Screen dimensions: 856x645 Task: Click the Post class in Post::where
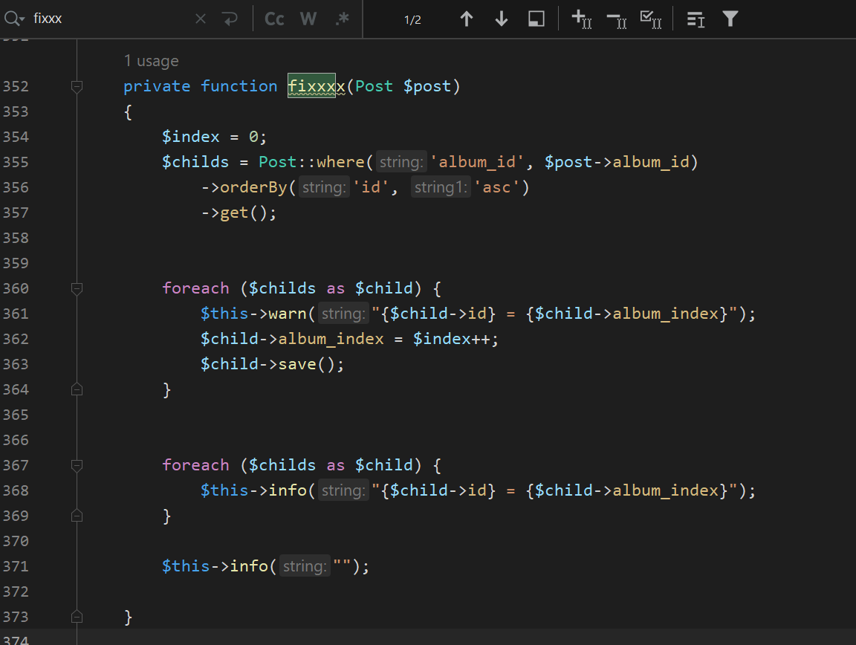pos(277,162)
